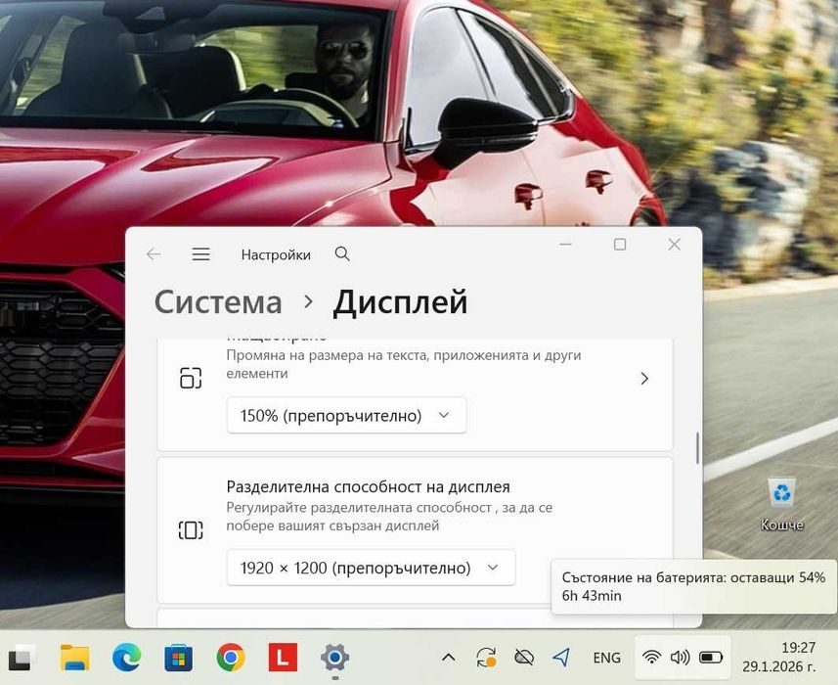The height and width of the screenshot is (685, 838).
Task: Click the cloud offline tray icon
Action: coord(524,658)
